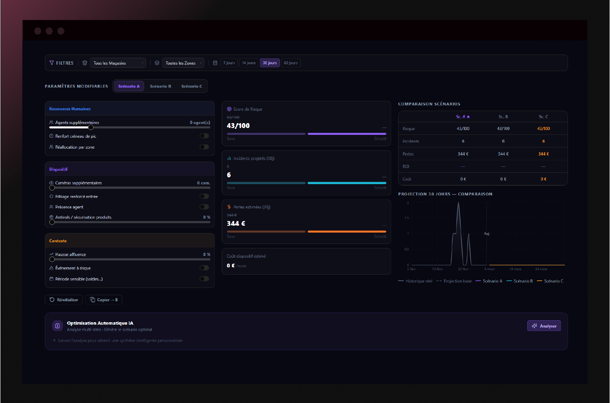The height and width of the screenshot is (403, 610).
Task: Toggle Filtrage renforcé entrée on
Action: pyautogui.click(x=204, y=196)
